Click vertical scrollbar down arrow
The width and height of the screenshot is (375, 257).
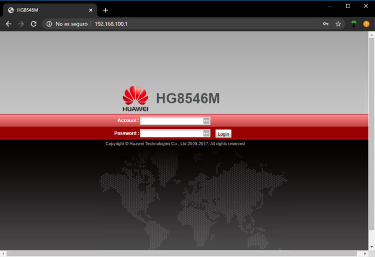tap(372, 247)
